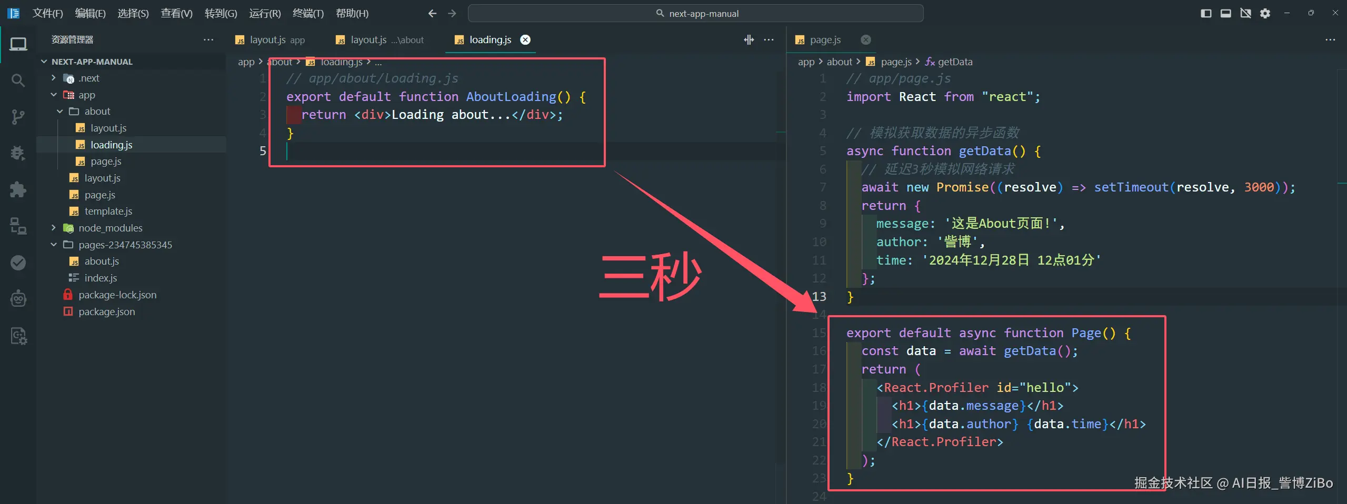
Task: Expand the node_modules folder
Action: pyautogui.click(x=53, y=228)
